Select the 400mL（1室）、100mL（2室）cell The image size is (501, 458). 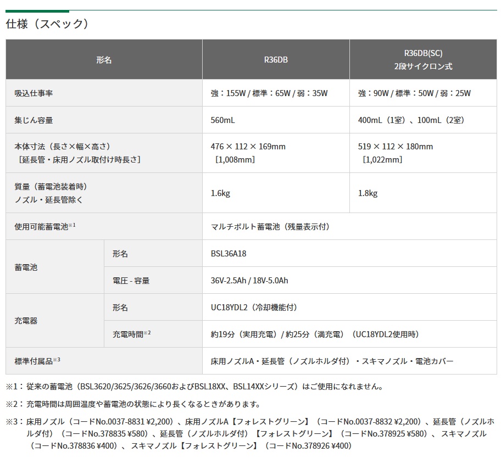(423, 120)
